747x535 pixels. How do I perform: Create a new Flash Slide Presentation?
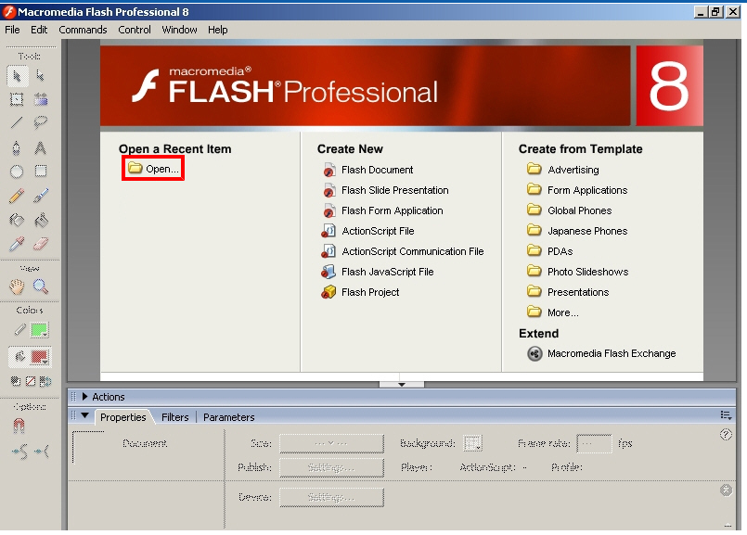pyautogui.click(x=385, y=190)
